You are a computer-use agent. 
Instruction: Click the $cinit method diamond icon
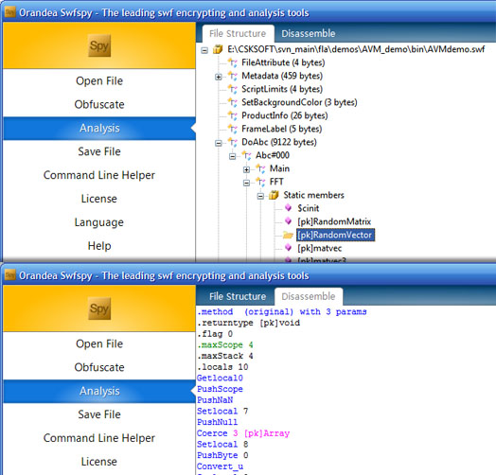click(288, 208)
